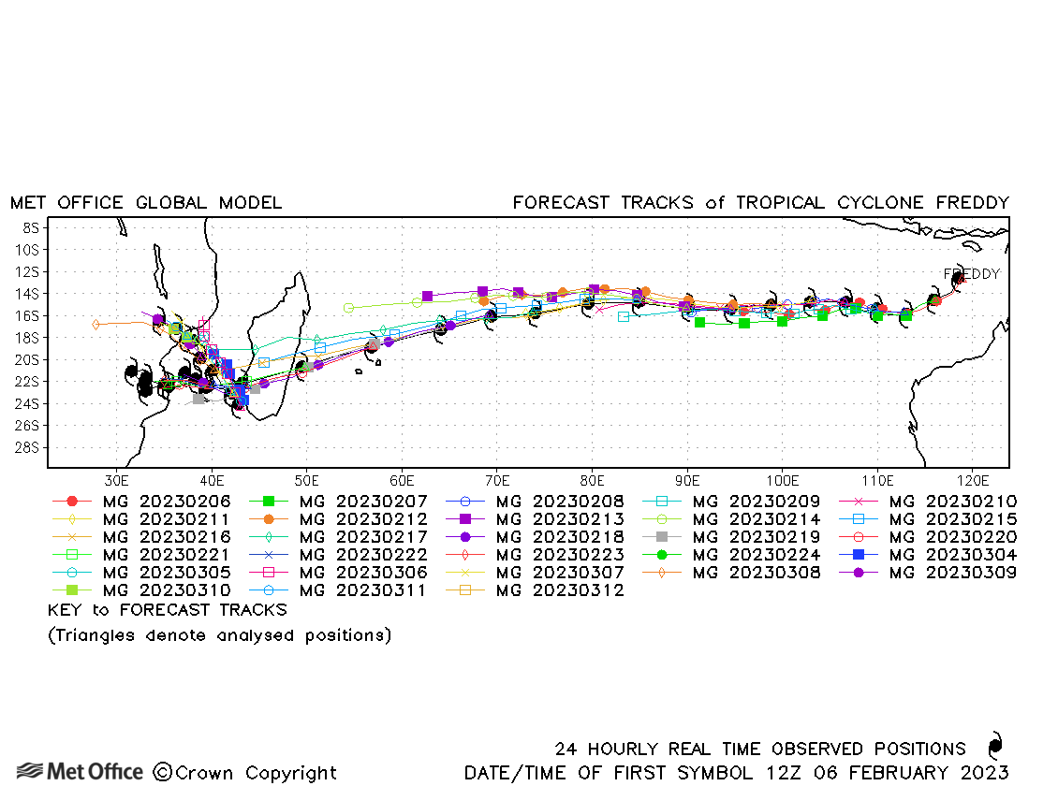This screenshot has width=1058, height=786.
Task: Click the 12S latitude axis label
Action: [x=27, y=271]
